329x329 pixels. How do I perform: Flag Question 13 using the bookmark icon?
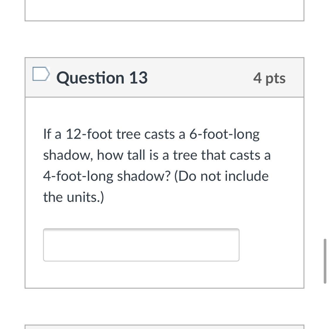pyautogui.click(x=41, y=74)
